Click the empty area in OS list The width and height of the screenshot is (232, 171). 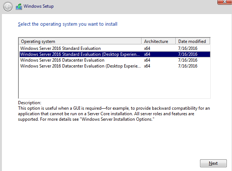pyautogui.click(x=114, y=83)
